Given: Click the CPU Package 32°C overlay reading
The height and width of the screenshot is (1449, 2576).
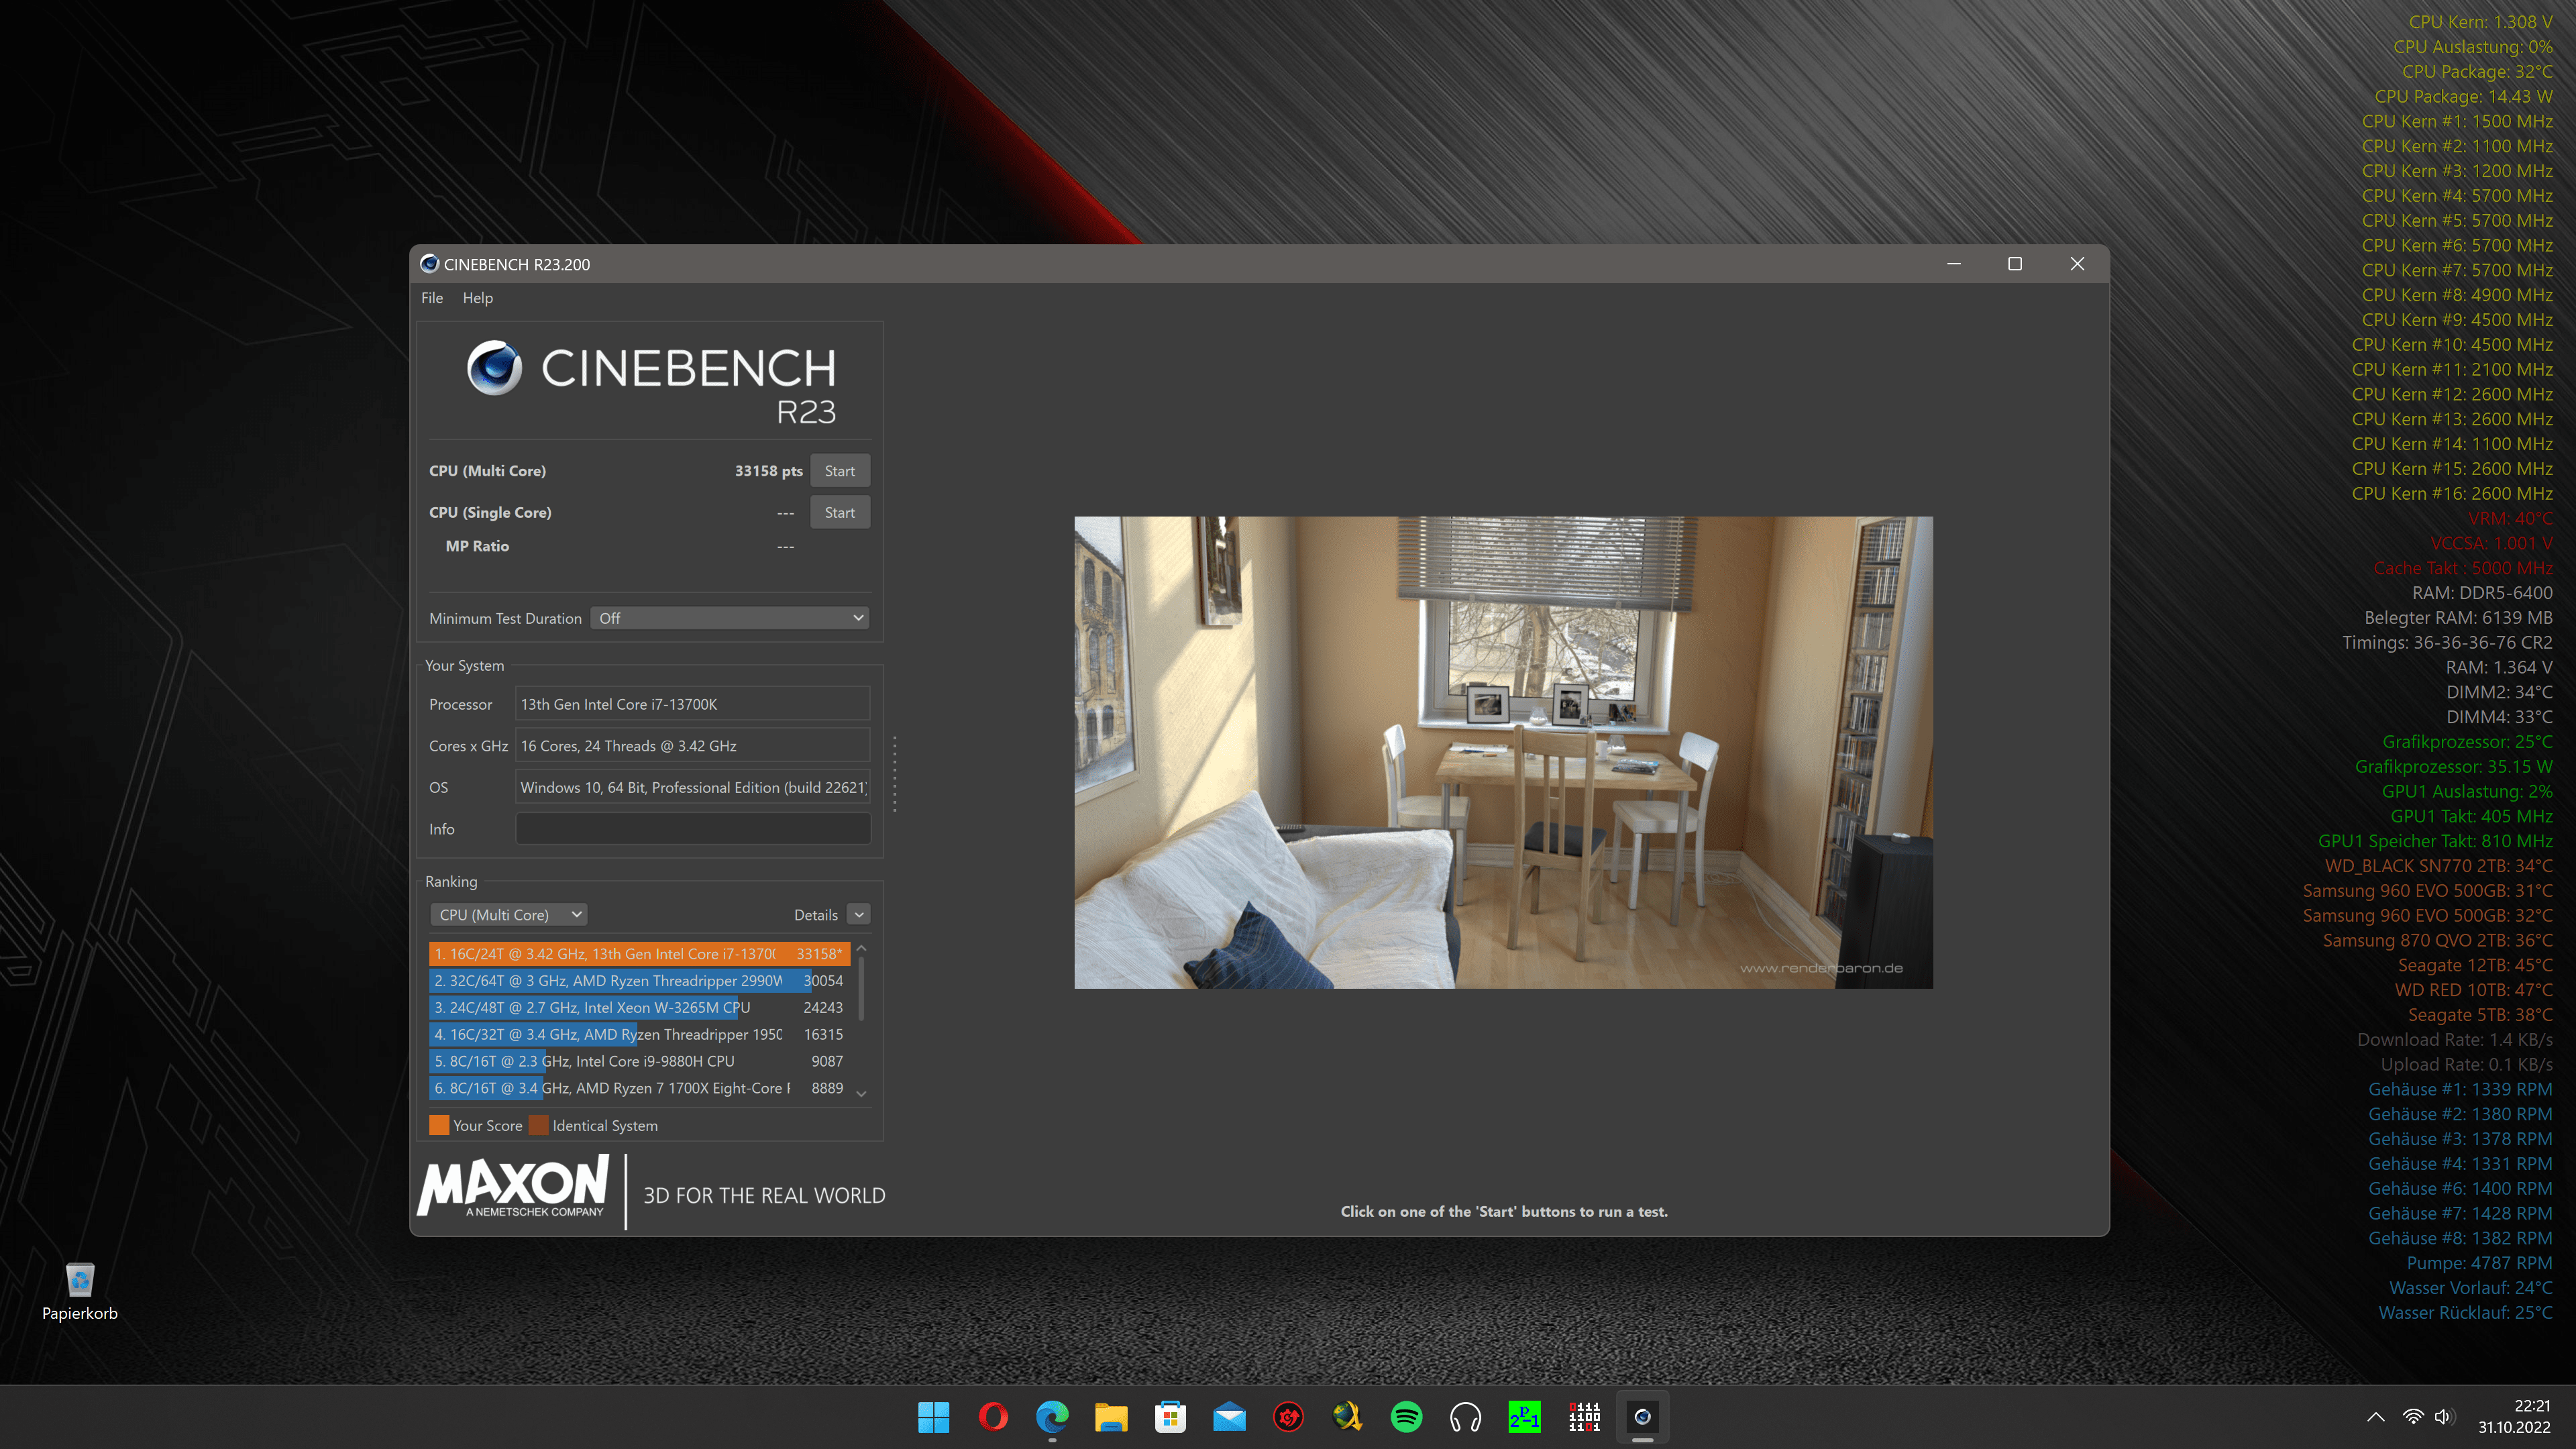Looking at the screenshot, I should (2477, 72).
